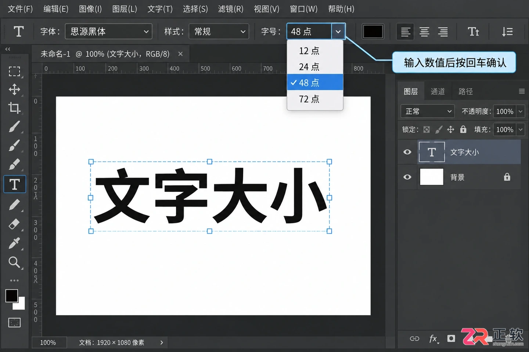The width and height of the screenshot is (529, 352).
Task: Click the 文字大小 layer thumbnail
Action: [x=432, y=152]
